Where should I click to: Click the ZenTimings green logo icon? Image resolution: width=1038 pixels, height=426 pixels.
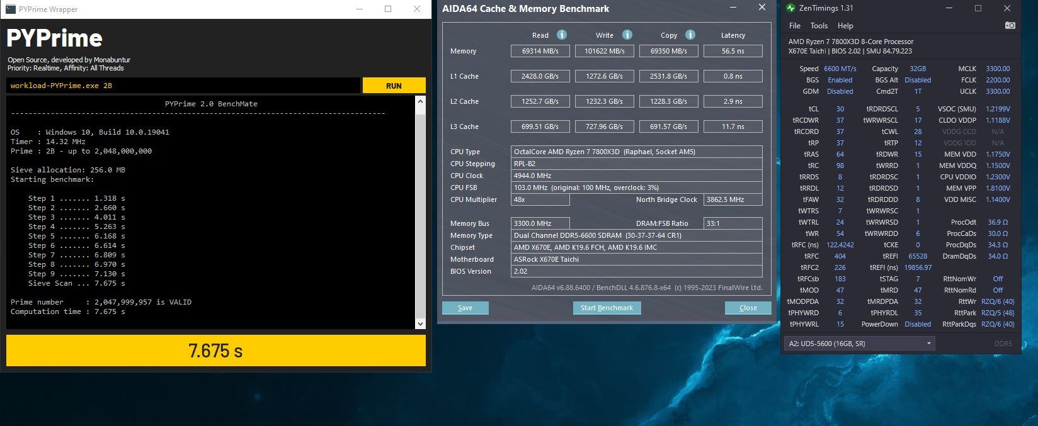pos(791,8)
